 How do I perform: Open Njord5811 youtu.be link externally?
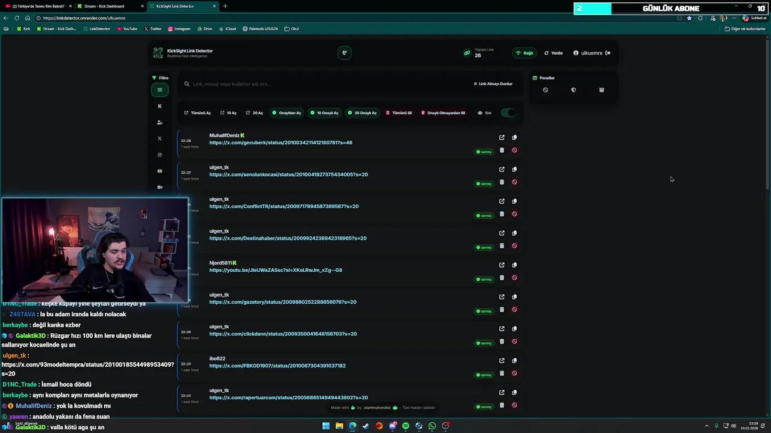[x=502, y=265]
